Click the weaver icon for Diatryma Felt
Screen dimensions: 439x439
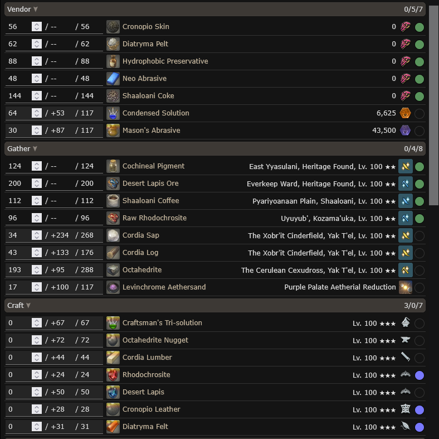click(x=406, y=426)
